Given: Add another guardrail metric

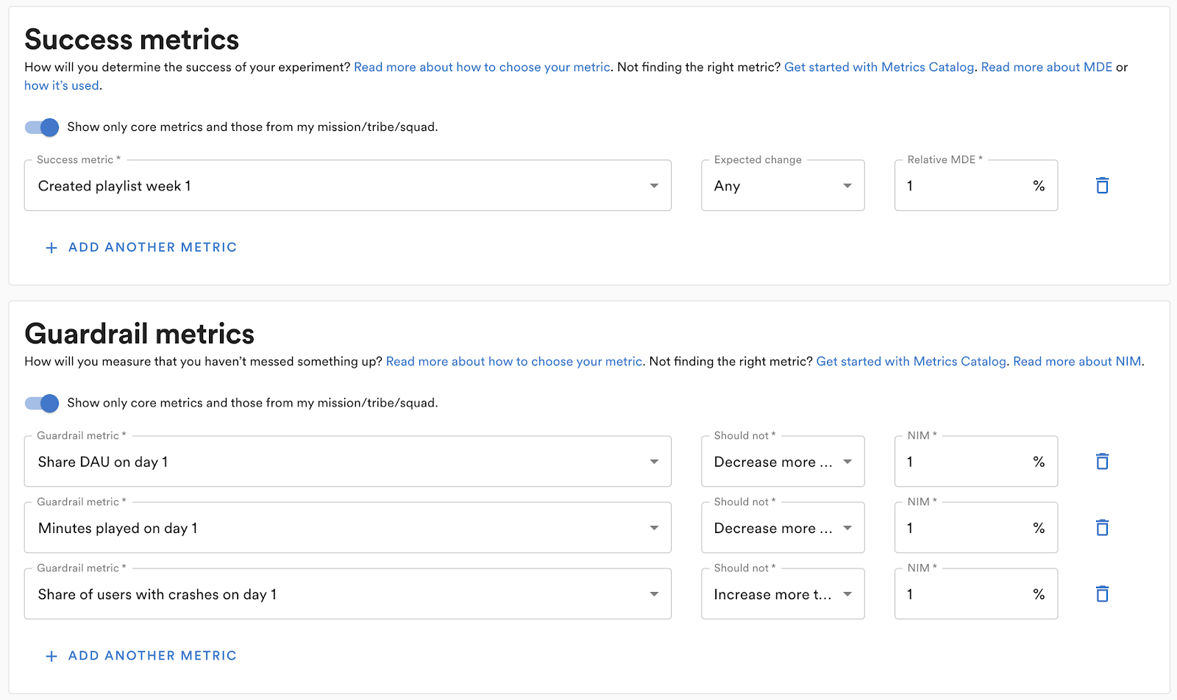Looking at the screenshot, I should coord(141,656).
